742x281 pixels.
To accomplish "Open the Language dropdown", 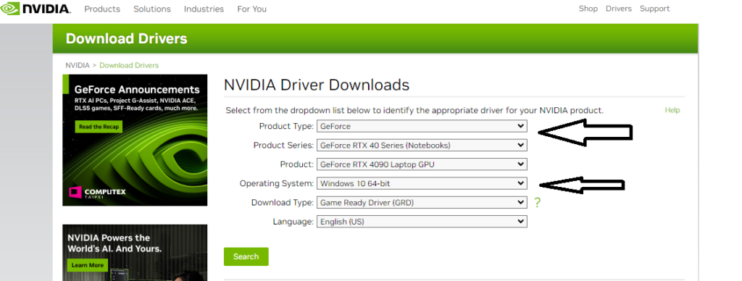I will [x=422, y=222].
